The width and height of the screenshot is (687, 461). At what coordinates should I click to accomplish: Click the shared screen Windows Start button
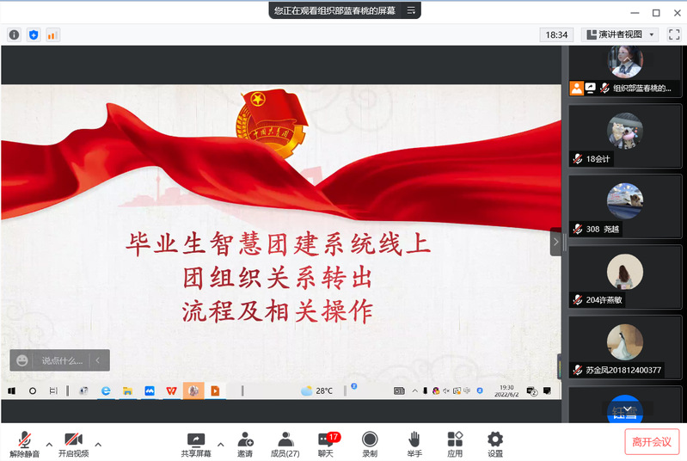click(x=11, y=390)
